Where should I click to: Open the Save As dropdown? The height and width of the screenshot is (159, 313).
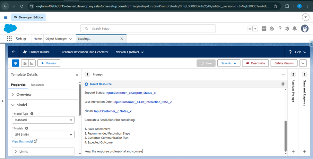pos(229,63)
